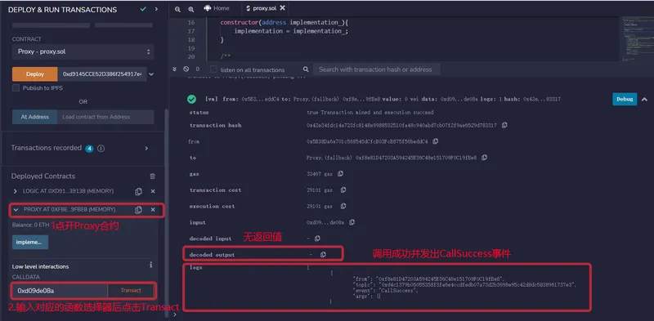Switch to the Home tab
654x321 pixels.
click(x=217, y=8)
